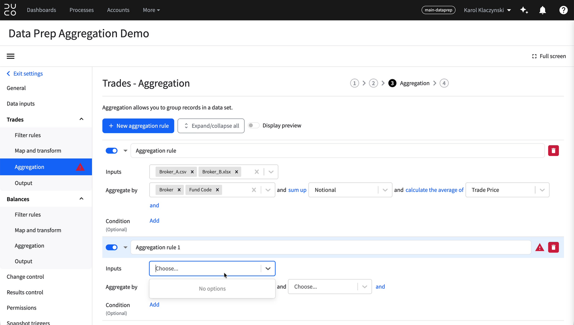Go to step 2 circle
The image size is (574, 325).
coord(373,83)
